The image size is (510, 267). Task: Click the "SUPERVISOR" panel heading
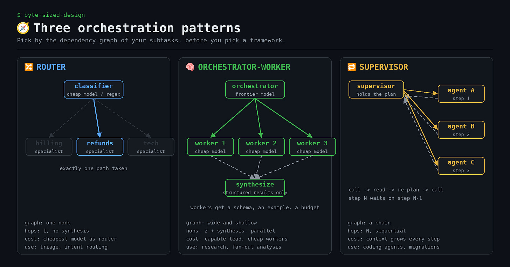point(384,67)
